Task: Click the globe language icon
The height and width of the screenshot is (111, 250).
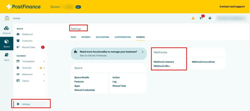Action: click(x=210, y=18)
